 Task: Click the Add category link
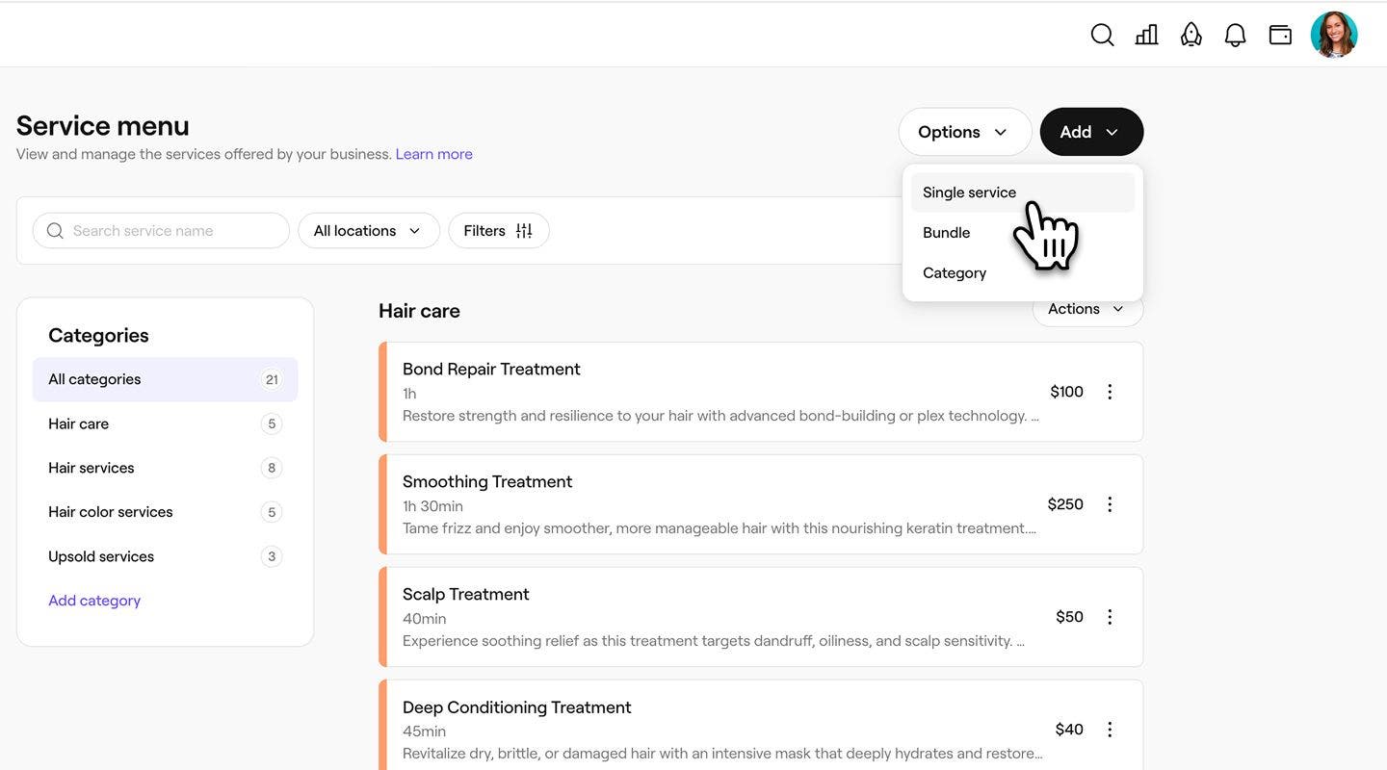(x=94, y=601)
